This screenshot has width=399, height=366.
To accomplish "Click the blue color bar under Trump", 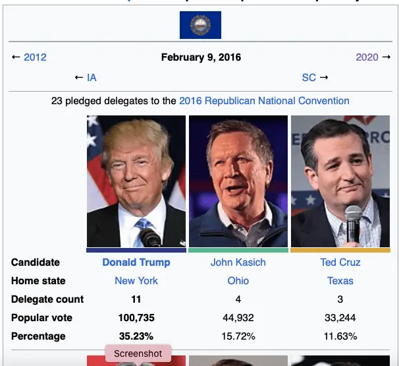I will point(136,251).
